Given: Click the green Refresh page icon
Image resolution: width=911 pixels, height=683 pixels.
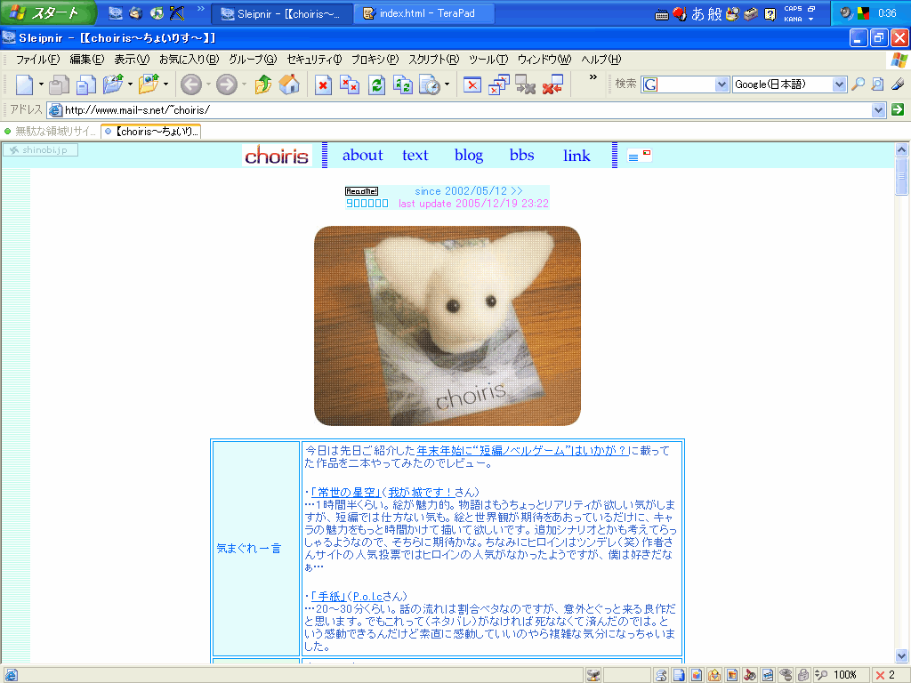Looking at the screenshot, I should pos(377,84).
